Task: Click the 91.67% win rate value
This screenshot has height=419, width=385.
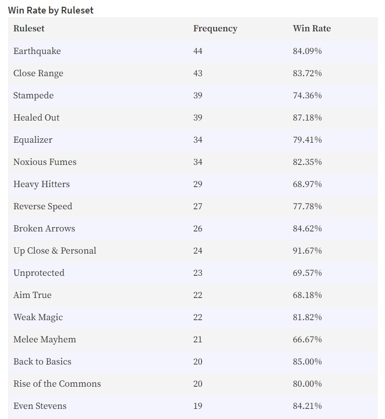Action: point(307,251)
